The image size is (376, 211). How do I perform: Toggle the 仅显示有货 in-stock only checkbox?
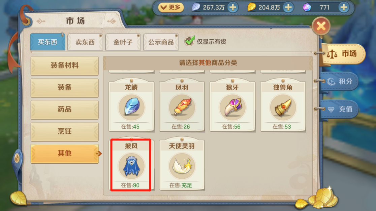point(189,41)
